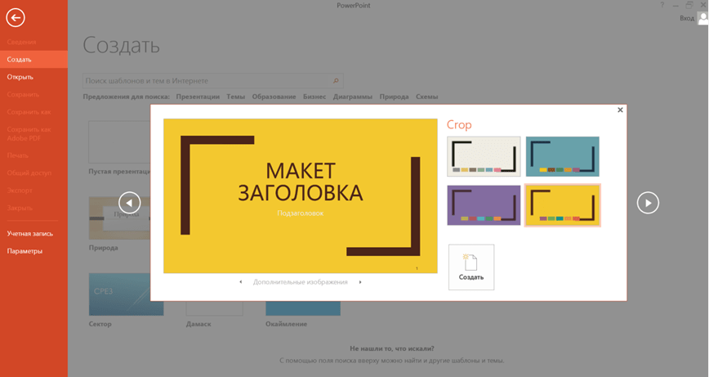This screenshot has height=377, width=709.
Task: Click the search magnifier icon
Action: [x=336, y=81]
